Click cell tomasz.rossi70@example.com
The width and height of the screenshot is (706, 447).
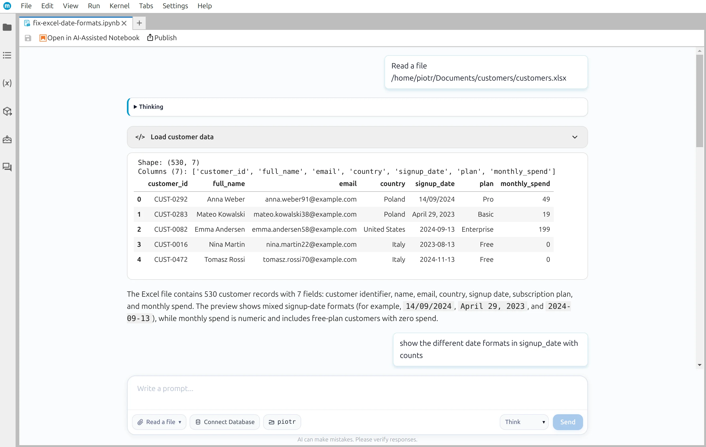tap(310, 259)
